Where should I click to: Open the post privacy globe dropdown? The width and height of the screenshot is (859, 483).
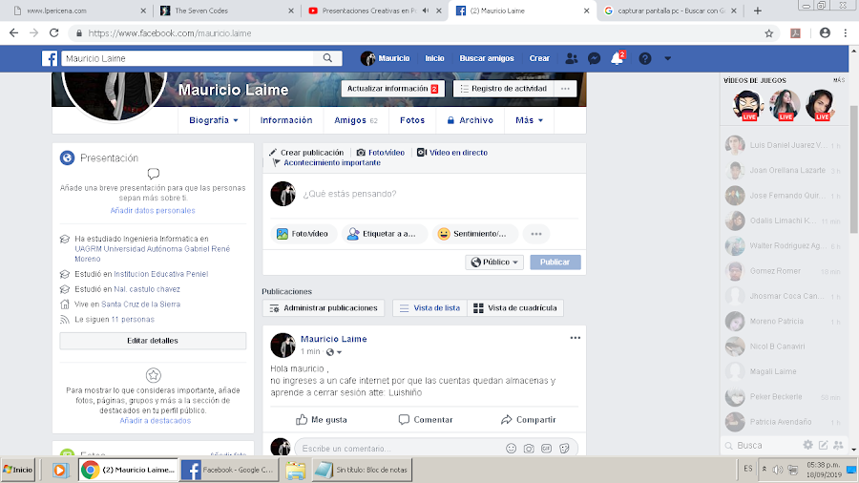[x=334, y=352]
